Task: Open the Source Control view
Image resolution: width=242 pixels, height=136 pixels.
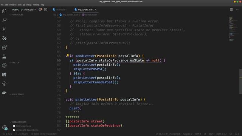Action: pos(4,29)
